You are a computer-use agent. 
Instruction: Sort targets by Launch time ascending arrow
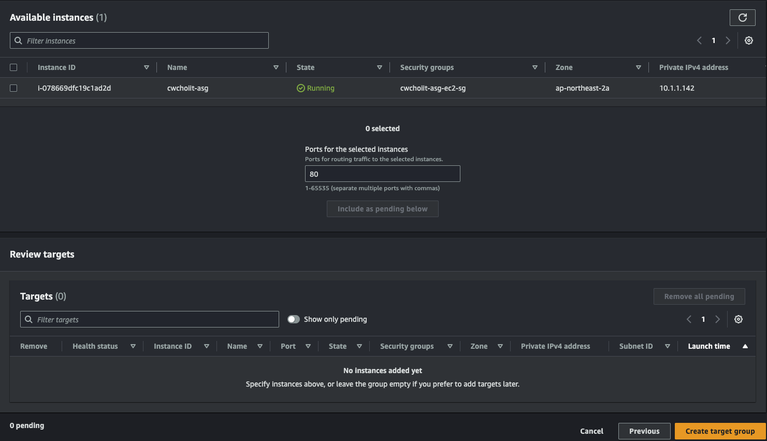(745, 346)
